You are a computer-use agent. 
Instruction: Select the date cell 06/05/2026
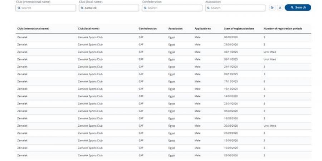coord(231,37)
